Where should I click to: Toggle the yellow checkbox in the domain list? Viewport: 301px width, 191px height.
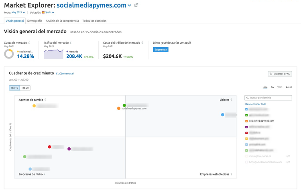point(246,139)
